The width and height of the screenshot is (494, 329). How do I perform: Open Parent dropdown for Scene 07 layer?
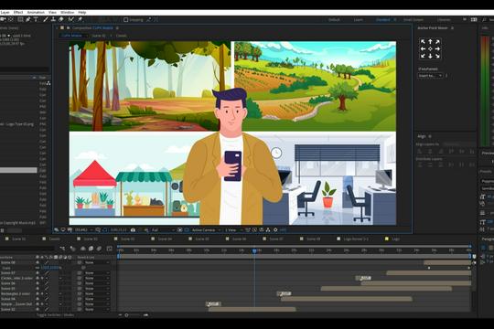[97, 273]
